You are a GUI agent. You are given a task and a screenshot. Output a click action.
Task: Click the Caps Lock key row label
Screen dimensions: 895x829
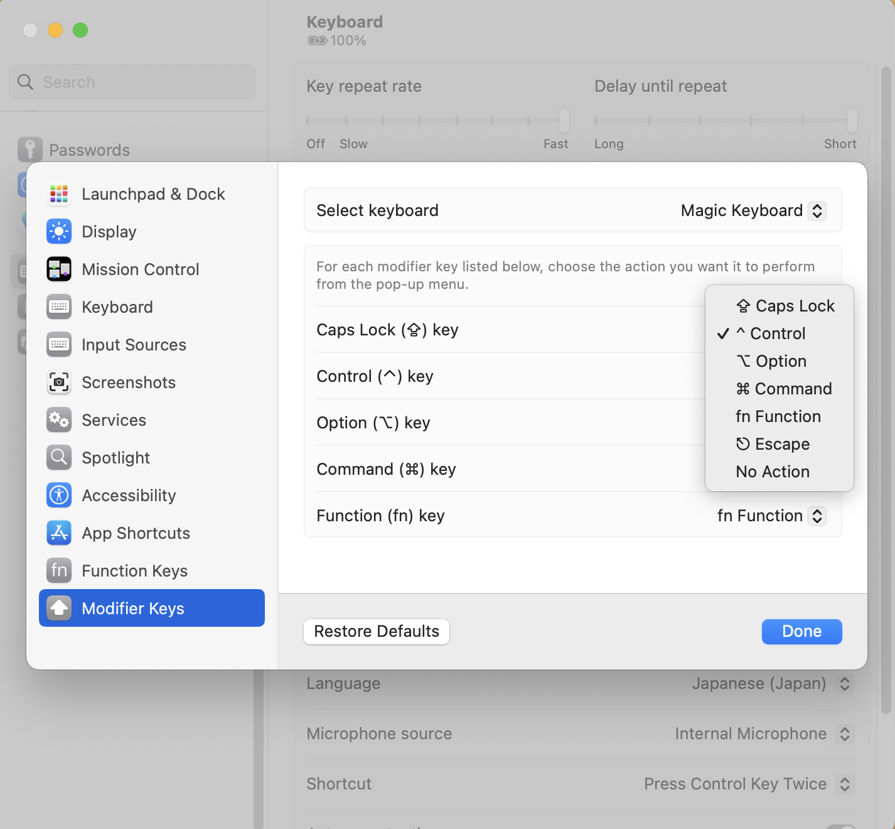[x=387, y=330]
